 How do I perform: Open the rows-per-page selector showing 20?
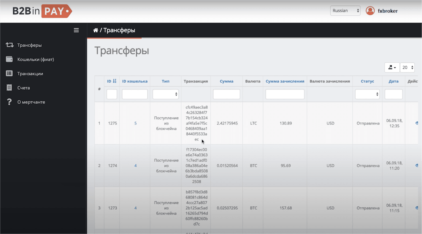[407, 67]
